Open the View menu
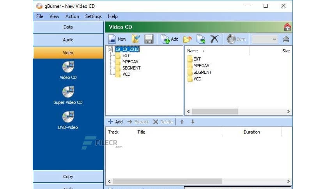The height and width of the screenshot is (189, 326). (54, 16)
